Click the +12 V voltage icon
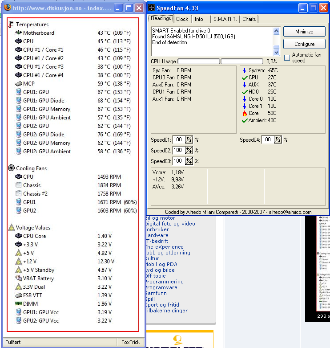The width and height of the screenshot is (330, 348). [x=19, y=262]
